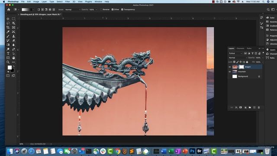Open the Layers panel flyout menu
Image resolution: width=277 pixels, height=156 pixels.
[263, 48]
